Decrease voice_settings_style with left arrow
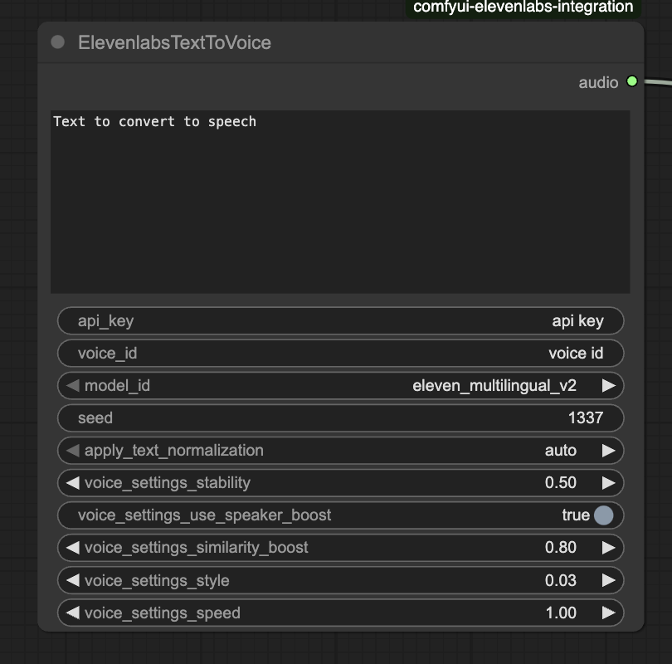Image resolution: width=672 pixels, height=664 pixels. click(72, 580)
